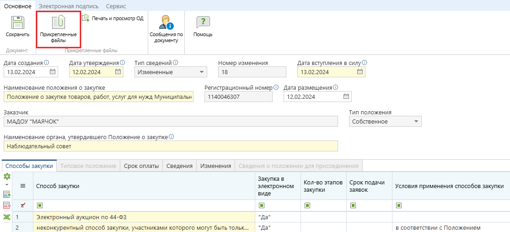510x232 pixels.
Task: Click row number 2 cell
Action: [23, 227]
